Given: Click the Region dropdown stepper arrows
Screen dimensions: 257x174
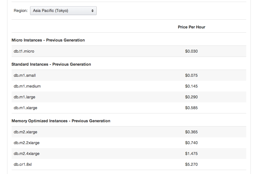Looking at the screenshot, I should coord(92,11).
